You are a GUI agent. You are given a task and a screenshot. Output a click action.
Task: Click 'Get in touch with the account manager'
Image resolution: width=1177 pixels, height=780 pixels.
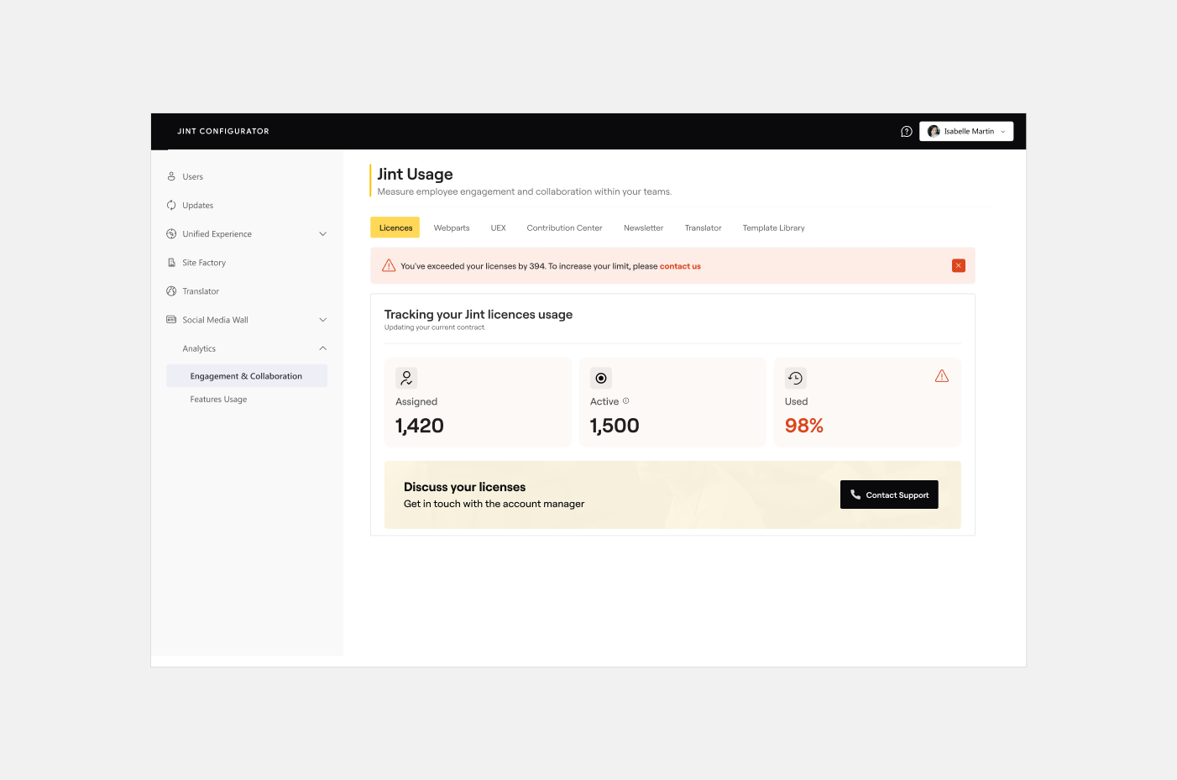(x=494, y=504)
